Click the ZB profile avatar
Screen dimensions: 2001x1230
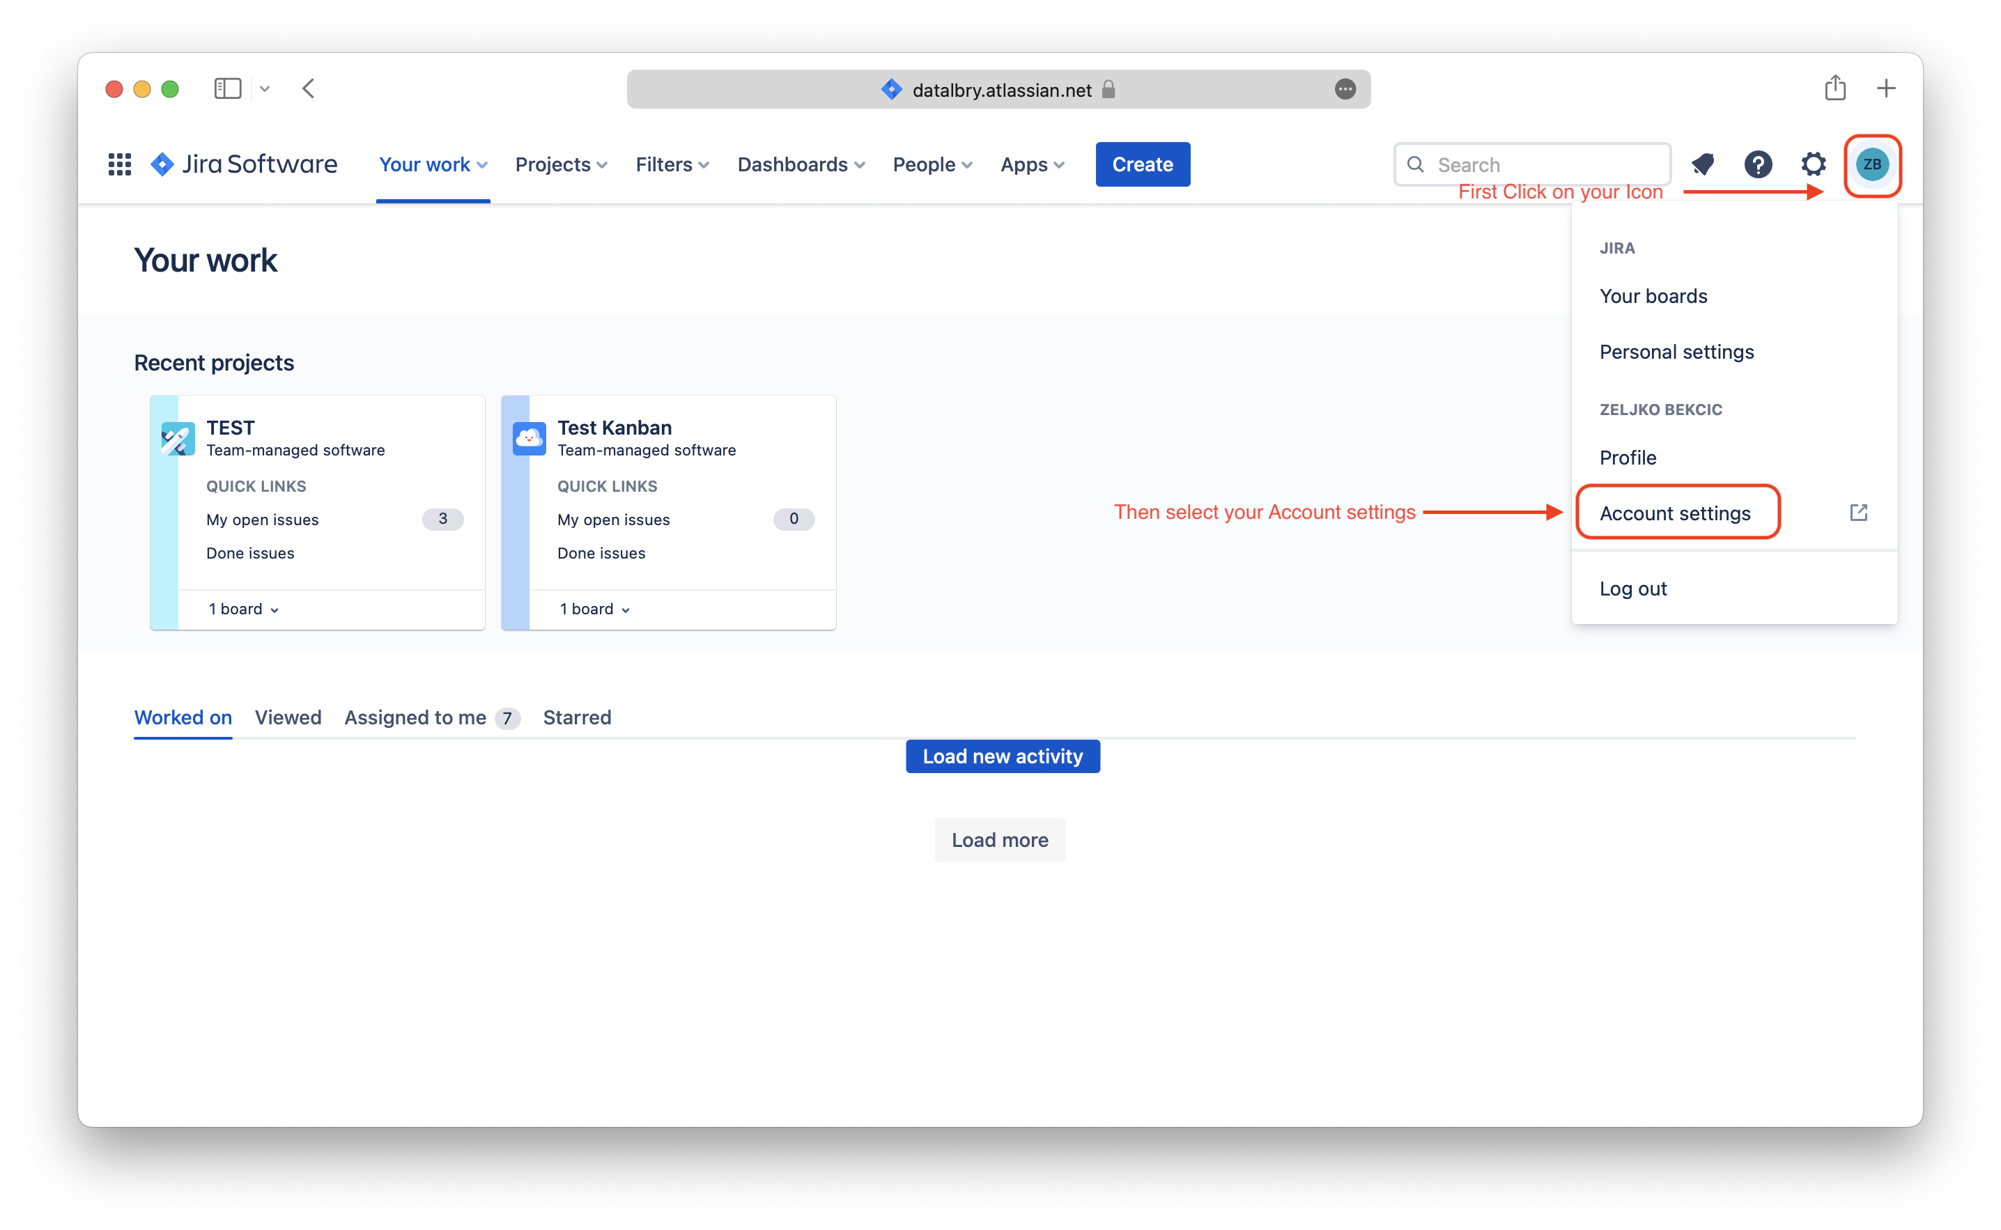coord(1871,164)
